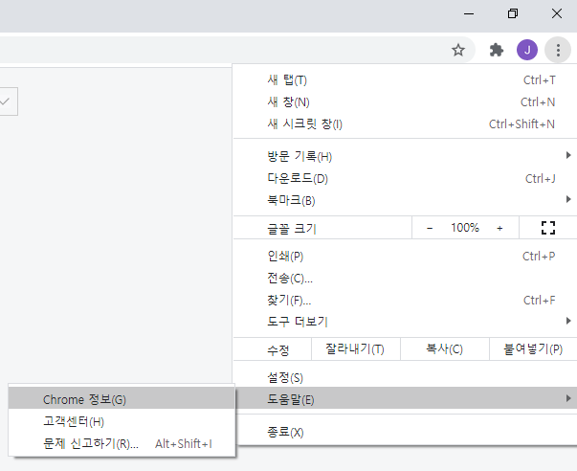Open 고객센터(H) help center
The image size is (577, 471).
click(x=122, y=421)
